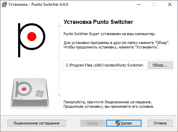Click the disabled maximize button in title bar

154,4
